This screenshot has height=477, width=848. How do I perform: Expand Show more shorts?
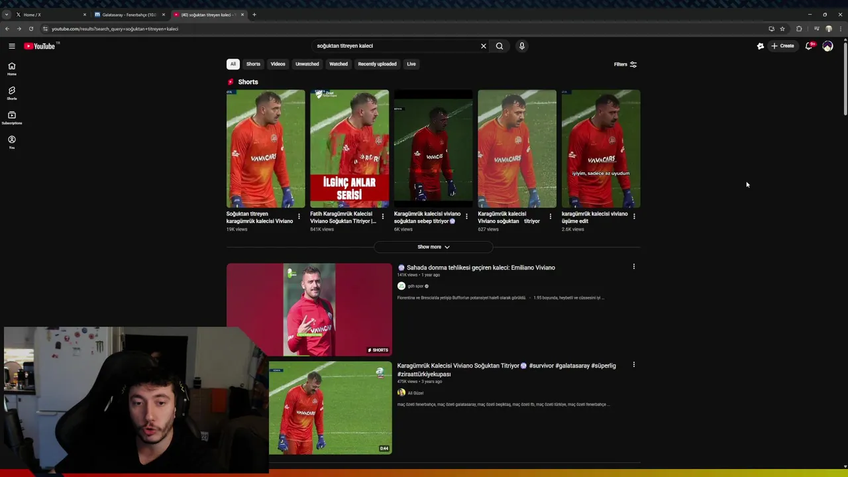point(433,247)
